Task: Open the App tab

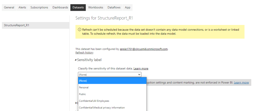Action: click(x=128, y=7)
